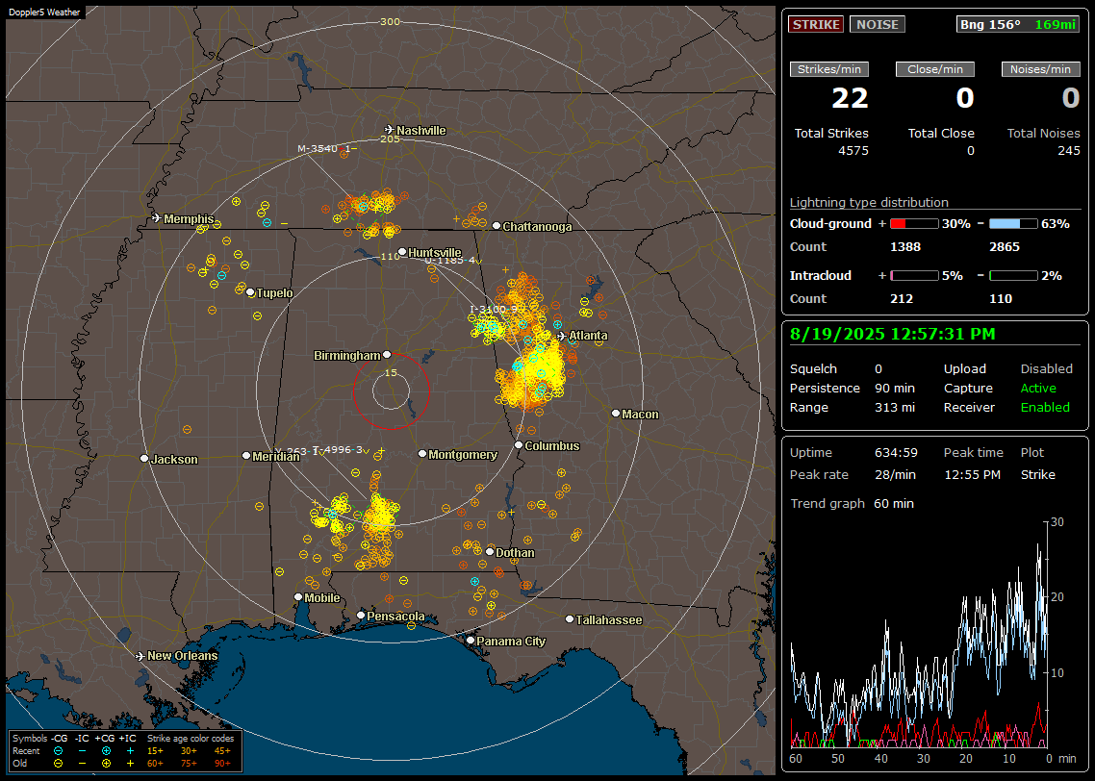Click the negative cloud-ground count 2865

click(1005, 247)
